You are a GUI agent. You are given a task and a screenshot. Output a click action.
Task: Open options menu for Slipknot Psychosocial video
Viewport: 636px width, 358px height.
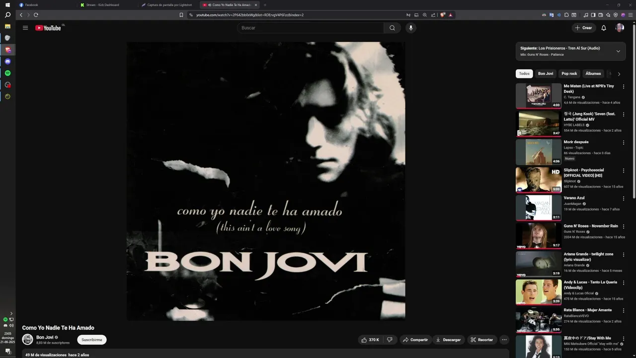pos(624,171)
